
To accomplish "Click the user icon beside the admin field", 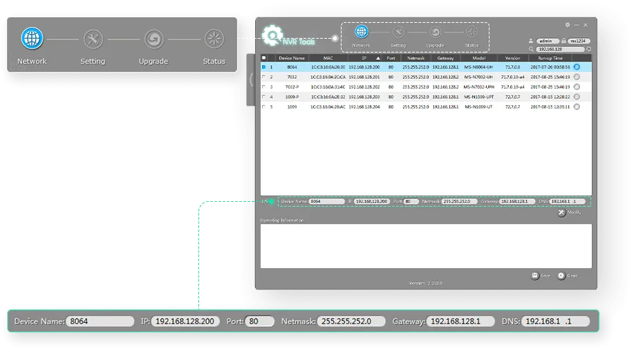I will [x=531, y=41].
